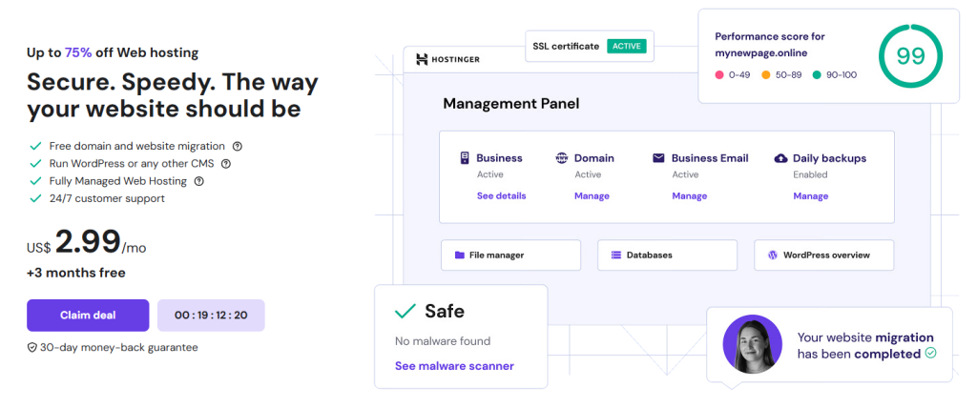Click the green 90-100 legend dot
The height and width of the screenshot is (408, 977).
coord(817,74)
